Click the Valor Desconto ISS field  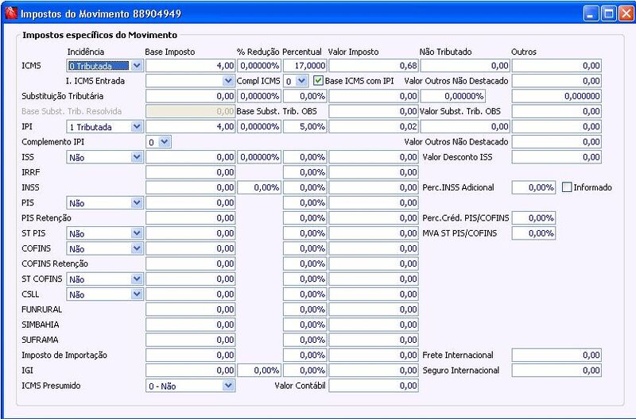556,157
